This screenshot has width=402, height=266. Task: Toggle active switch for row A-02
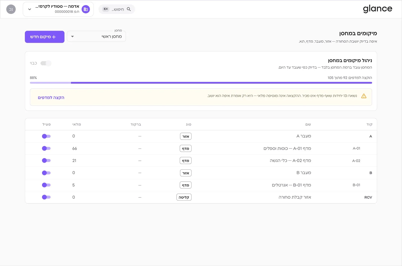click(46, 161)
